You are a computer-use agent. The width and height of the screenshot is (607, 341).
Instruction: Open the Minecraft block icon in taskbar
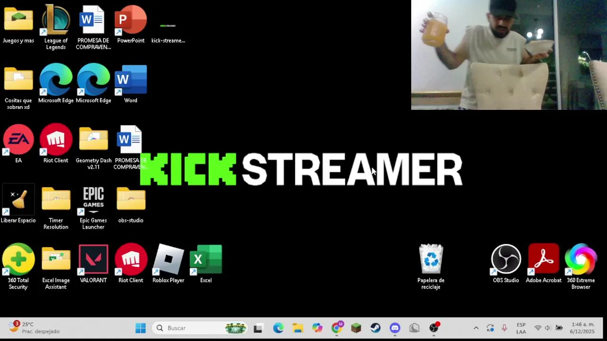pos(356,328)
